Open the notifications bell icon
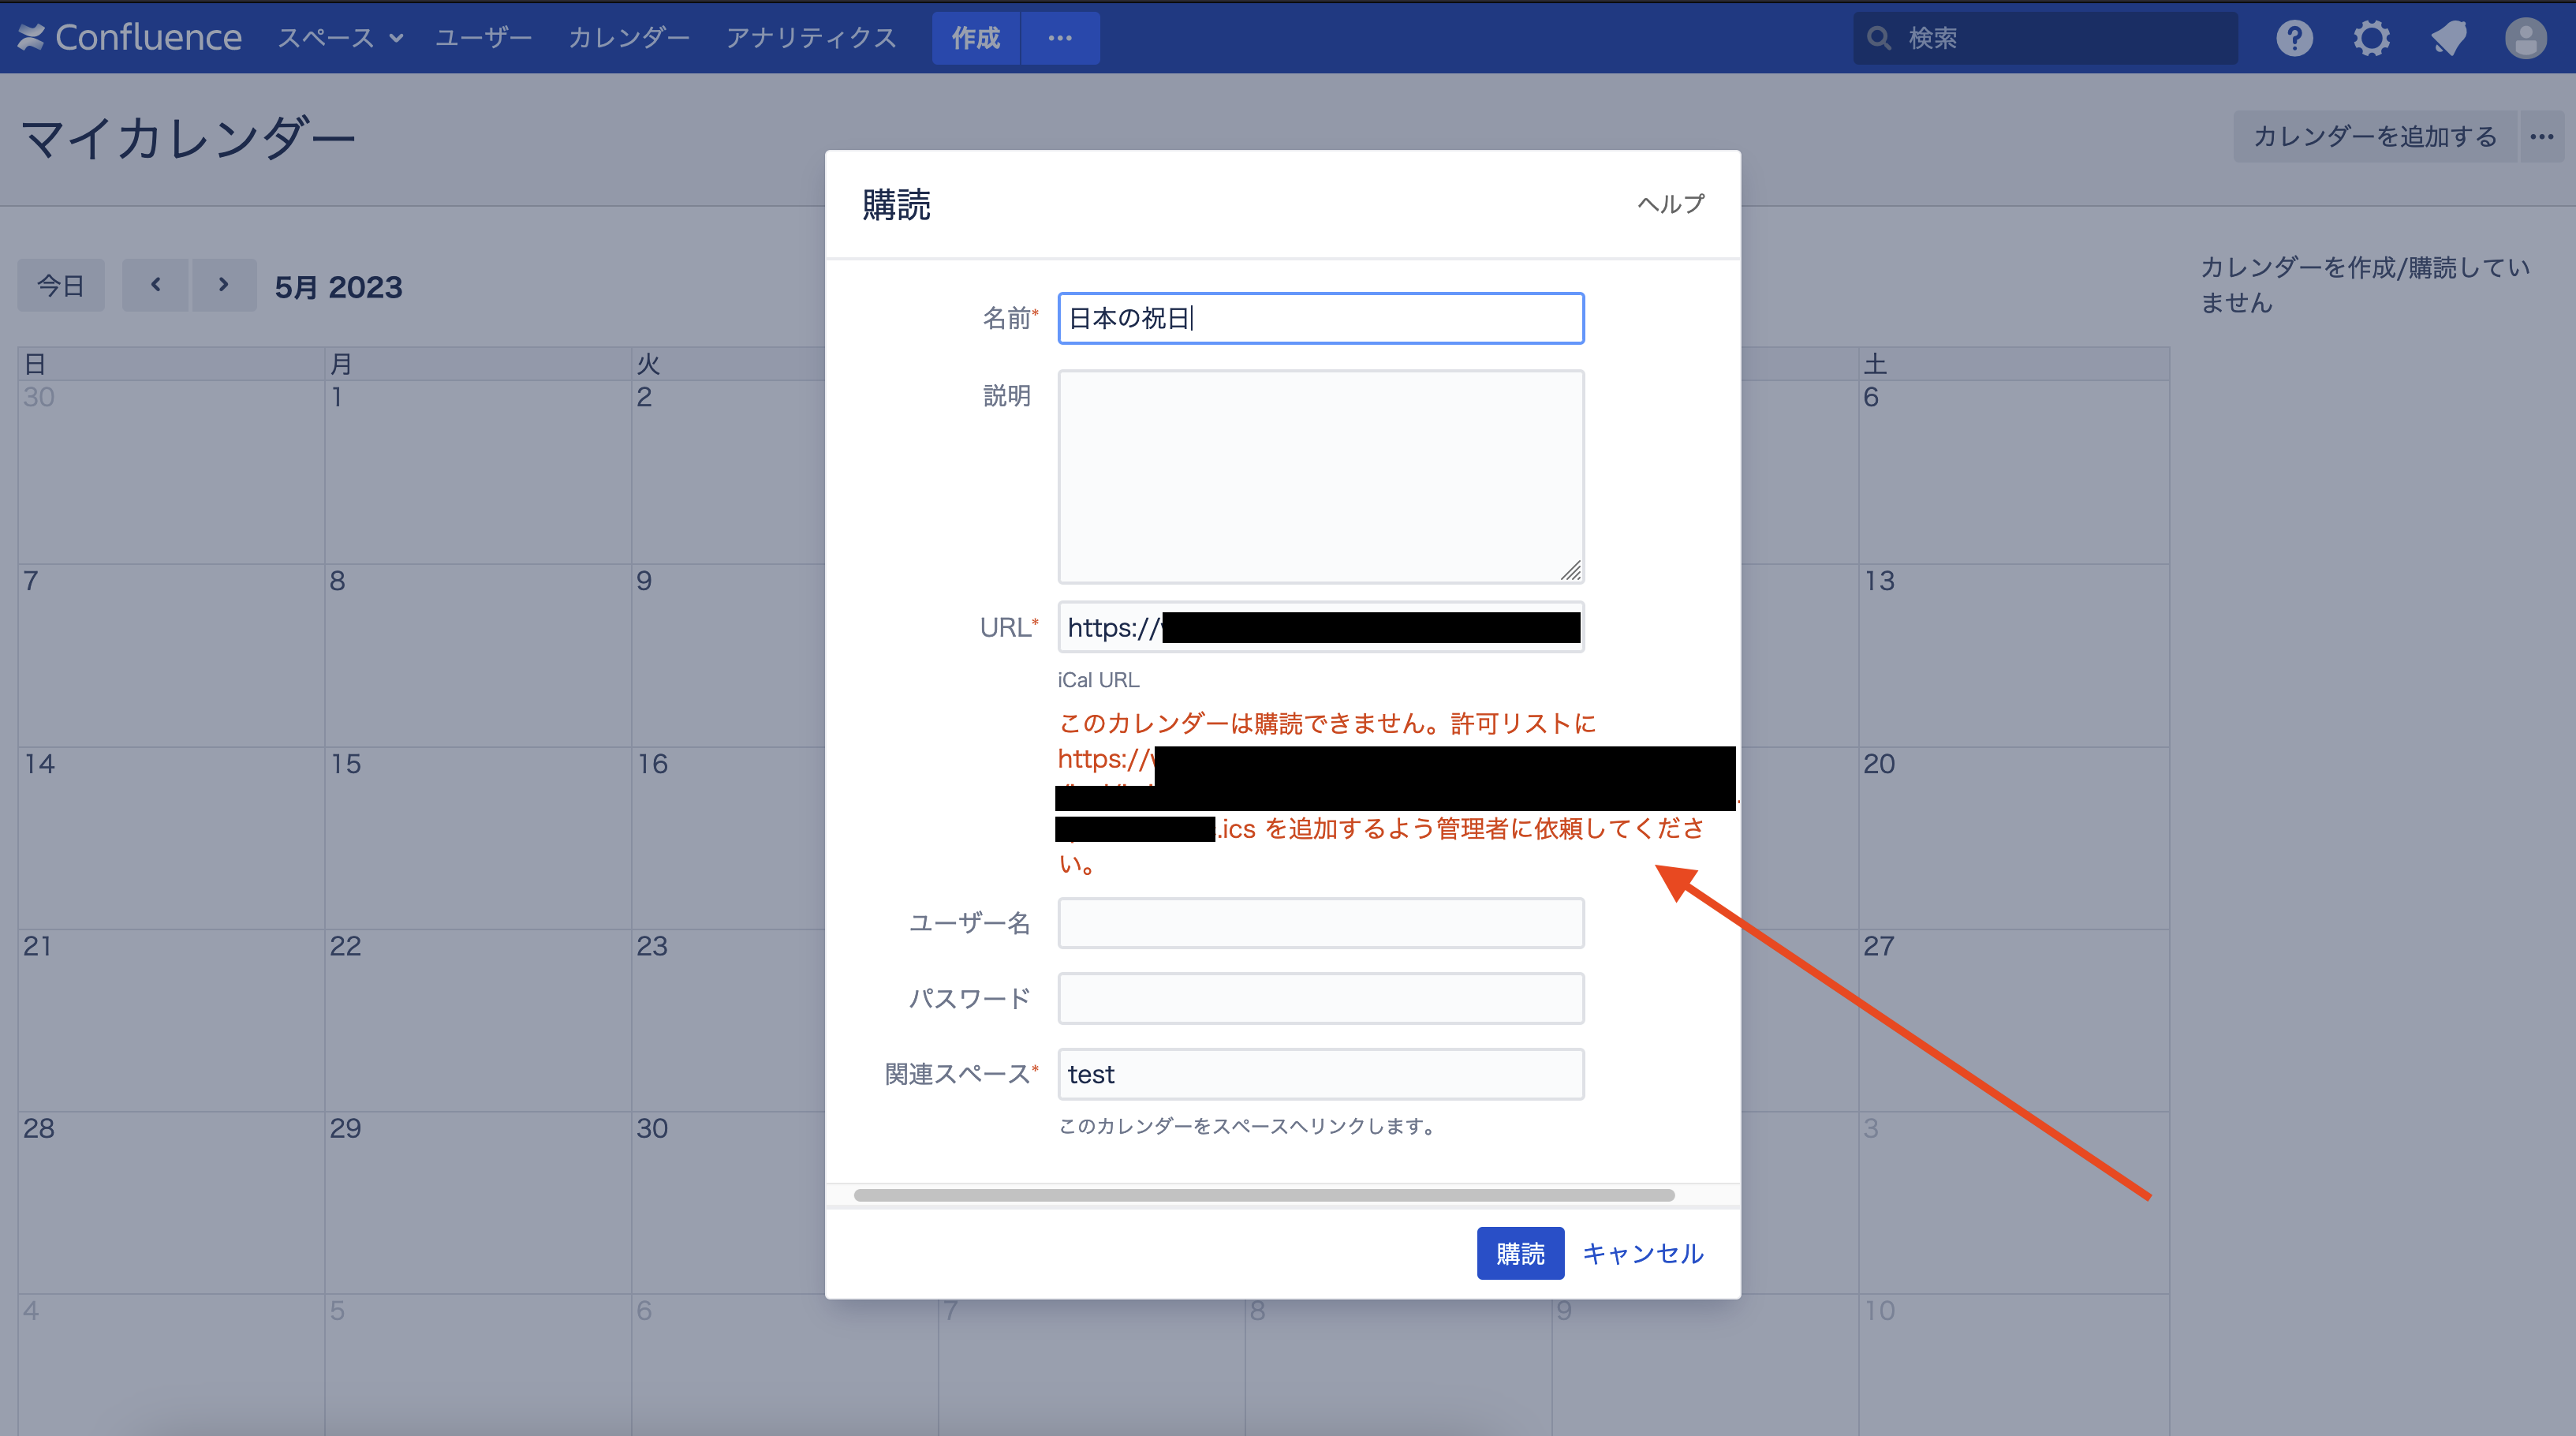The height and width of the screenshot is (1436, 2576). (x=2448, y=38)
